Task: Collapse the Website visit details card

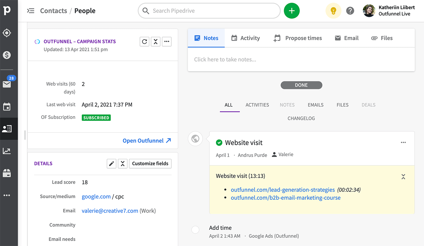Action: 403,177
